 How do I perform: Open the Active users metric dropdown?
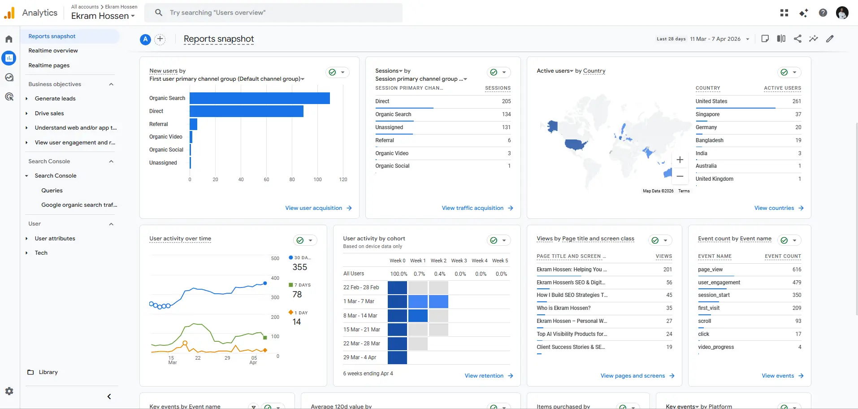pyautogui.click(x=555, y=71)
